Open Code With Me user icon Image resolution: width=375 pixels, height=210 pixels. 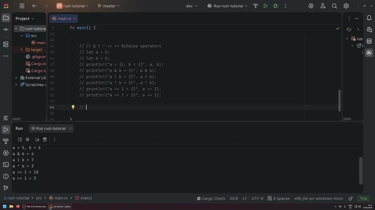click(323, 6)
